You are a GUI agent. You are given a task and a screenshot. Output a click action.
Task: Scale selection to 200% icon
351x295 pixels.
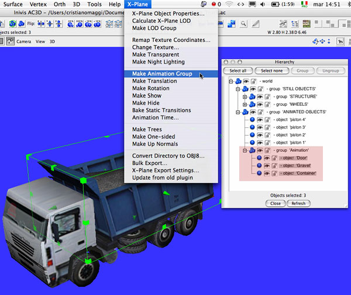tap(79, 23)
